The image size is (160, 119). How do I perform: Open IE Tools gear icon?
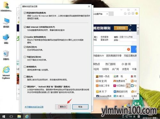click(x=133, y=13)
